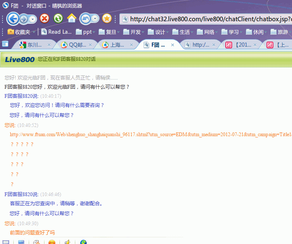Toggle the sound speaker icon
This screenshot has height=244, width=292.
(x=67, y=242)
